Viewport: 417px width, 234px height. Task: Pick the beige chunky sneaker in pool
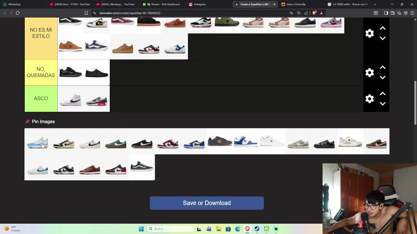pos(350,141)
